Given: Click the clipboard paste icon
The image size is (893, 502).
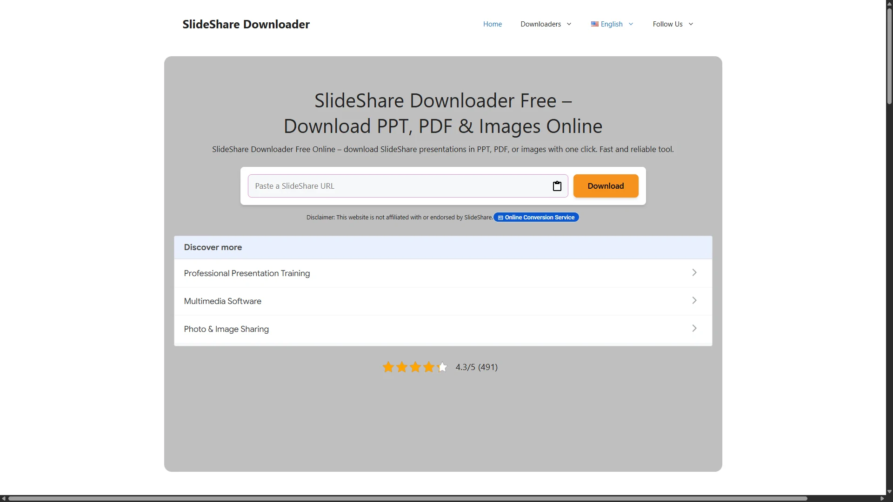Looking at the screenshot, I should pyautogui.click(x=557, y=186).
